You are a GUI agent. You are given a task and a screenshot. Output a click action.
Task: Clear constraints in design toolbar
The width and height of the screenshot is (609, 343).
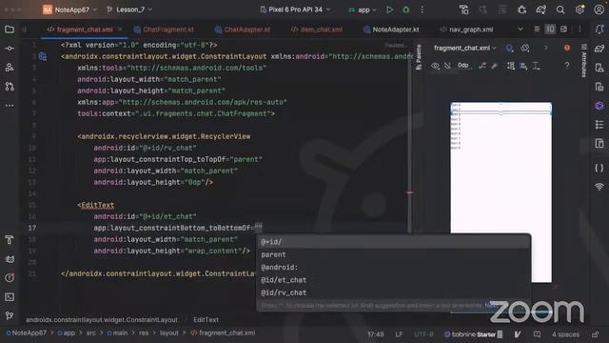(x=482, y=66)
